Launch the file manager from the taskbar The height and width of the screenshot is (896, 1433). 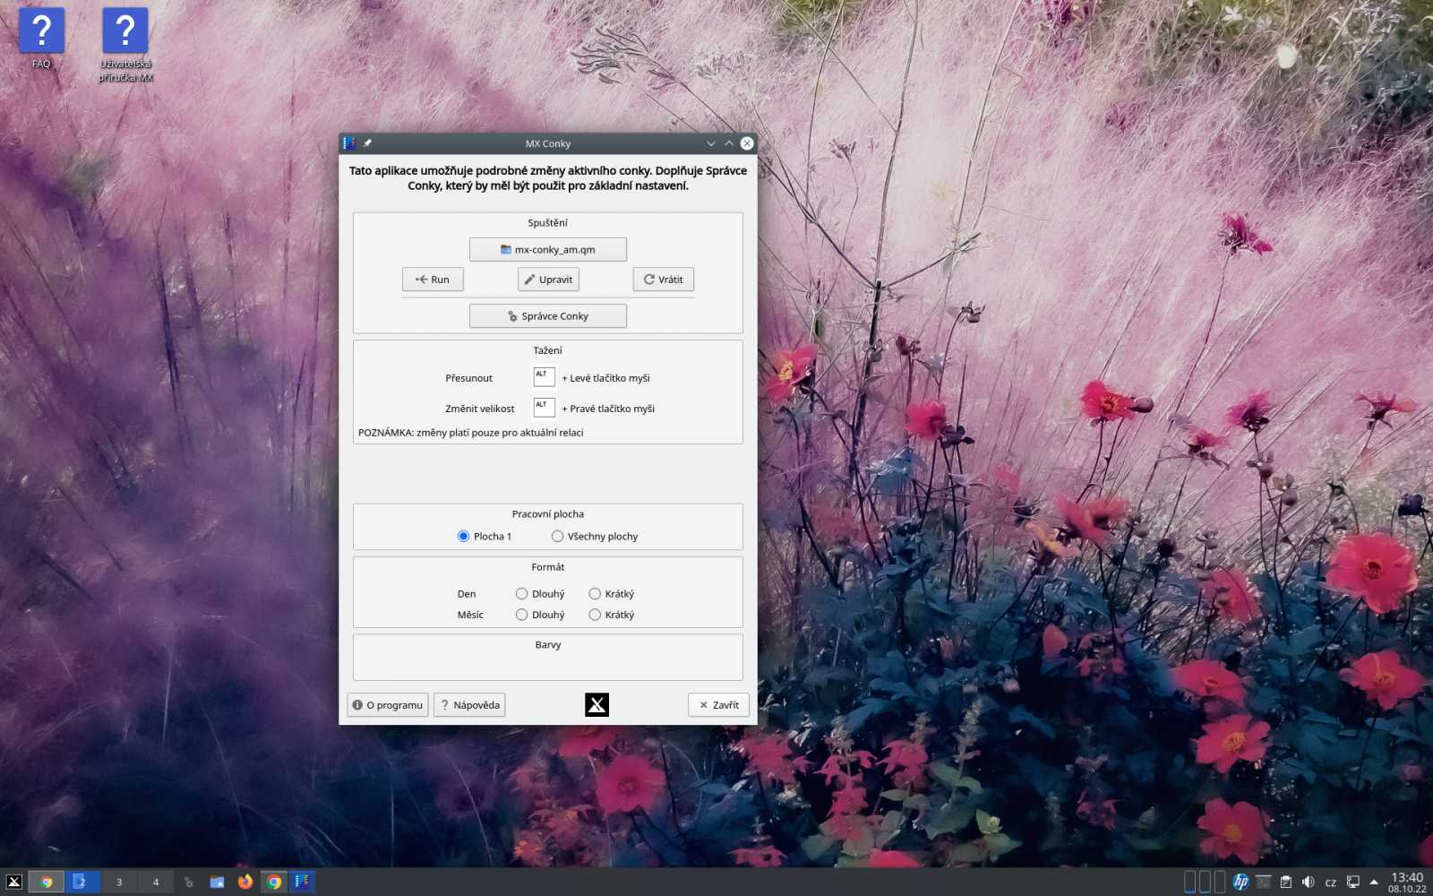click(x=217, y=882)
